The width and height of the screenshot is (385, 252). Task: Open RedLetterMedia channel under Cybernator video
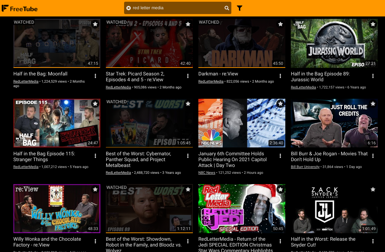[118, 173]
